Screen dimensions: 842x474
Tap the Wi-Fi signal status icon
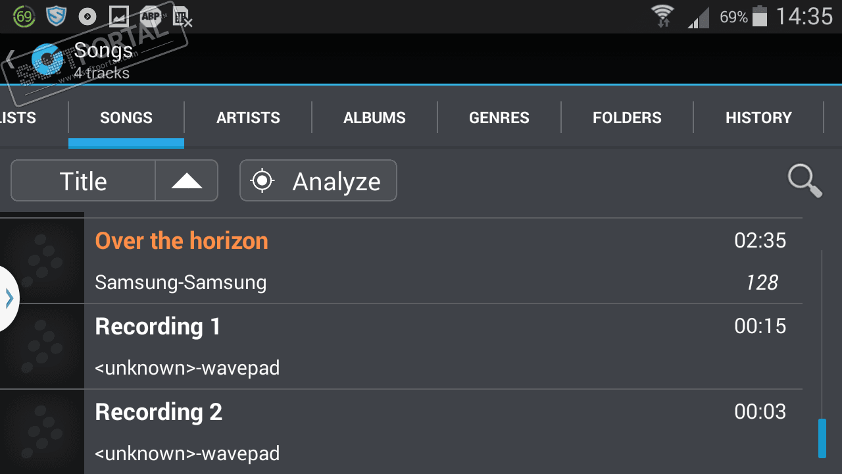[662, 16]
